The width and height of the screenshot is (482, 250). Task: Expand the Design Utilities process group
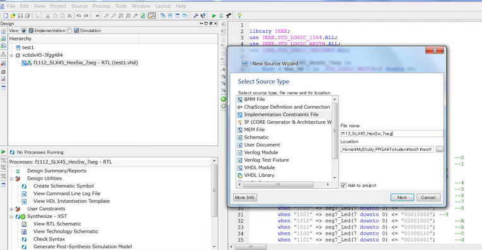coord(11,179)
